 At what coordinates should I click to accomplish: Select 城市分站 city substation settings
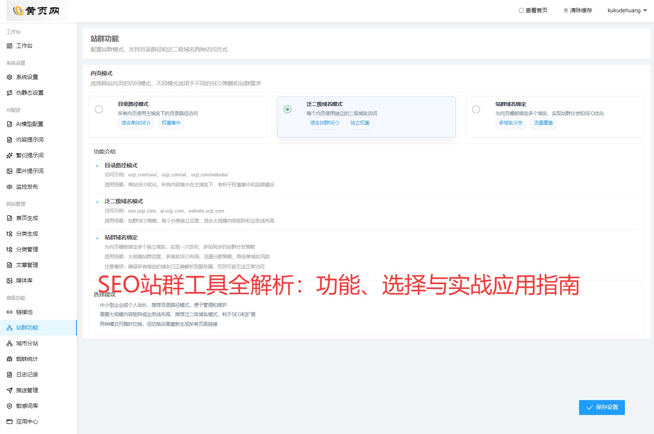26,343
